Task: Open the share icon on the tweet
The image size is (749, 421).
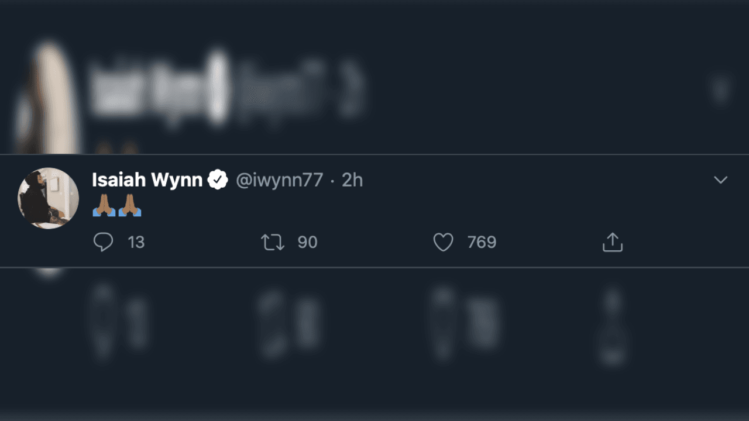Action: (x=612, y=242)
